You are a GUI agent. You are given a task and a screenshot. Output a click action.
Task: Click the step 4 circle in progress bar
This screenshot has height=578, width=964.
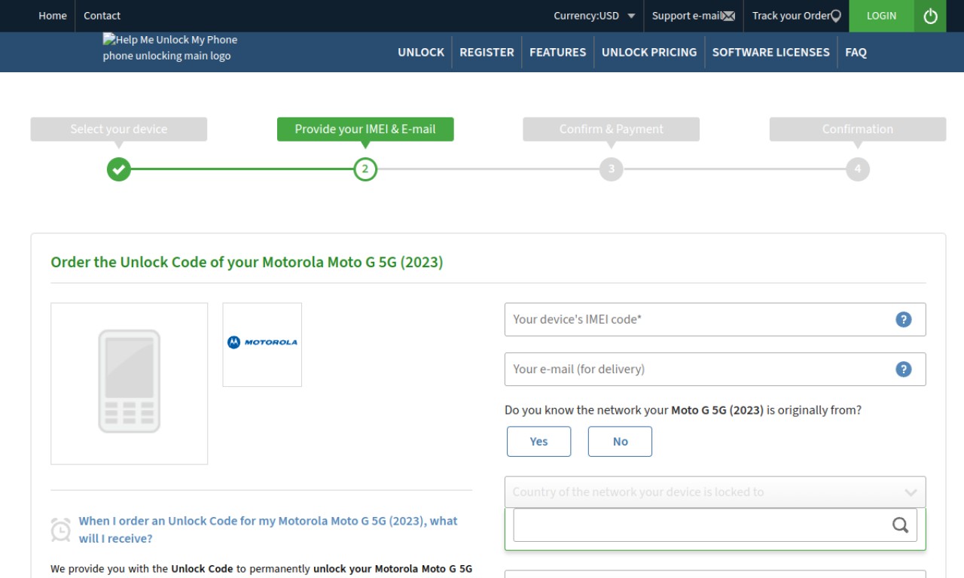click(x=857, y=169)
